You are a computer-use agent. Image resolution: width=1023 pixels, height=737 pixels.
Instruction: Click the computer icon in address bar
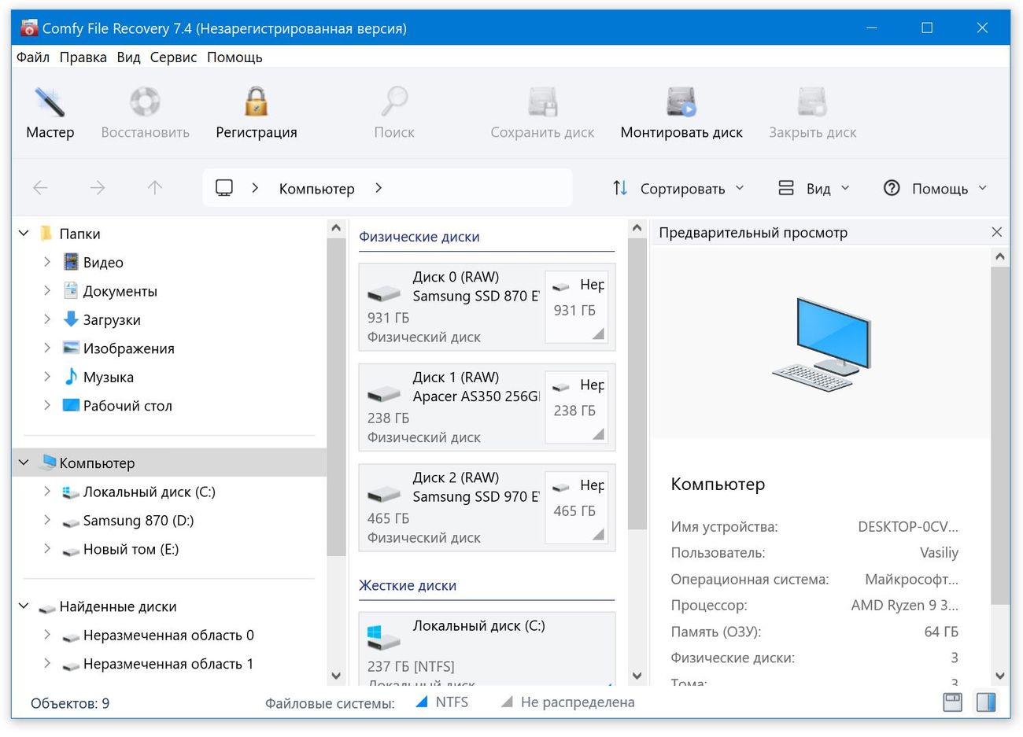224,188
